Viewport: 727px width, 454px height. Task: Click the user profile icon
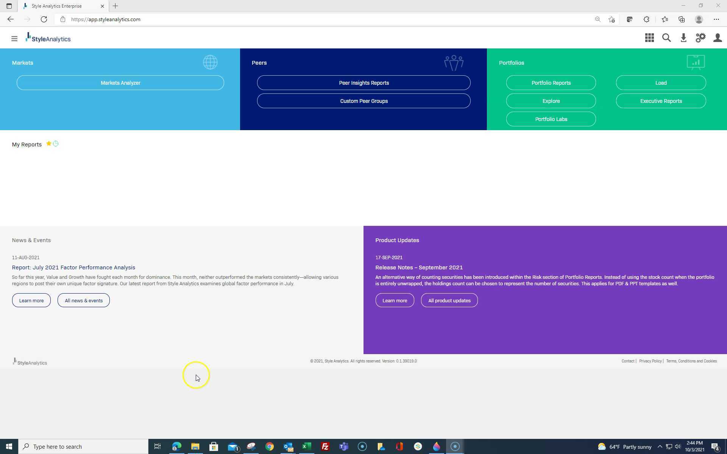(717, 38)
